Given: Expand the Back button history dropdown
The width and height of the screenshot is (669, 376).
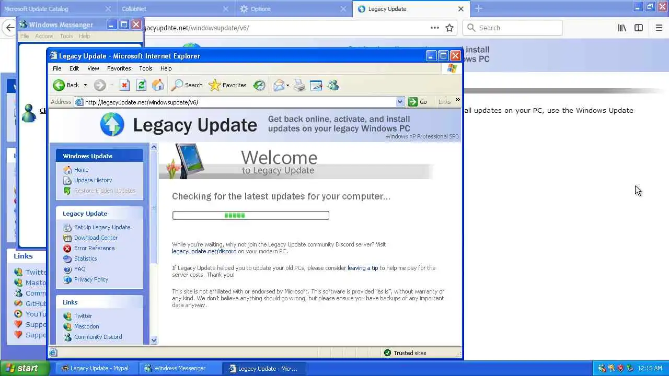Looking at the screenshot, I should point(85,85).
